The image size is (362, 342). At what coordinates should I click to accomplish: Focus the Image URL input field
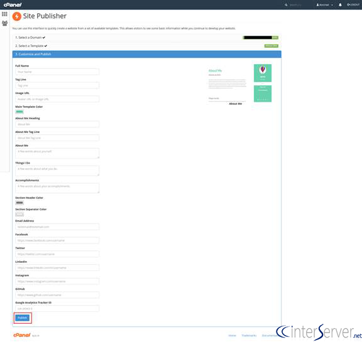point(57,99)
